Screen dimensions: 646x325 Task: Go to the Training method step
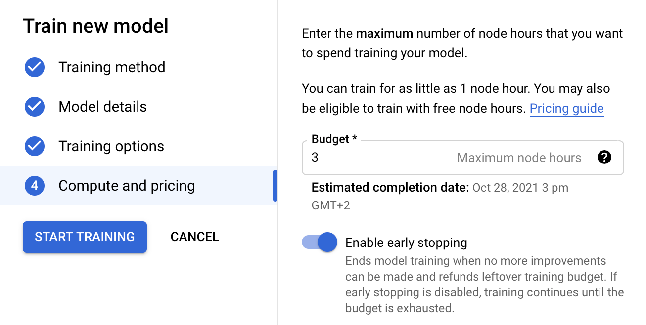click(112, 67)
